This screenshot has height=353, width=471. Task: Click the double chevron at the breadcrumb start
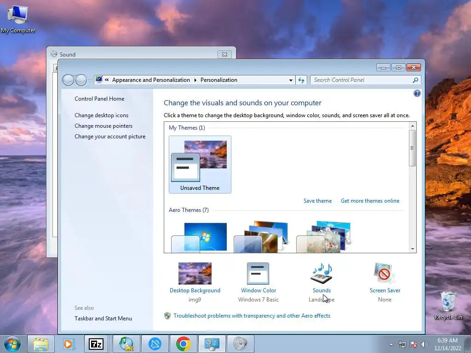point(107,80)
